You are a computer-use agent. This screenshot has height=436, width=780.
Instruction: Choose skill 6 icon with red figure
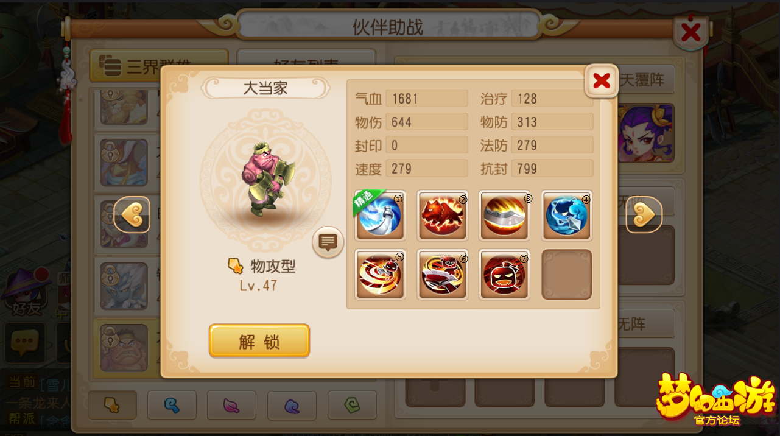443,275
